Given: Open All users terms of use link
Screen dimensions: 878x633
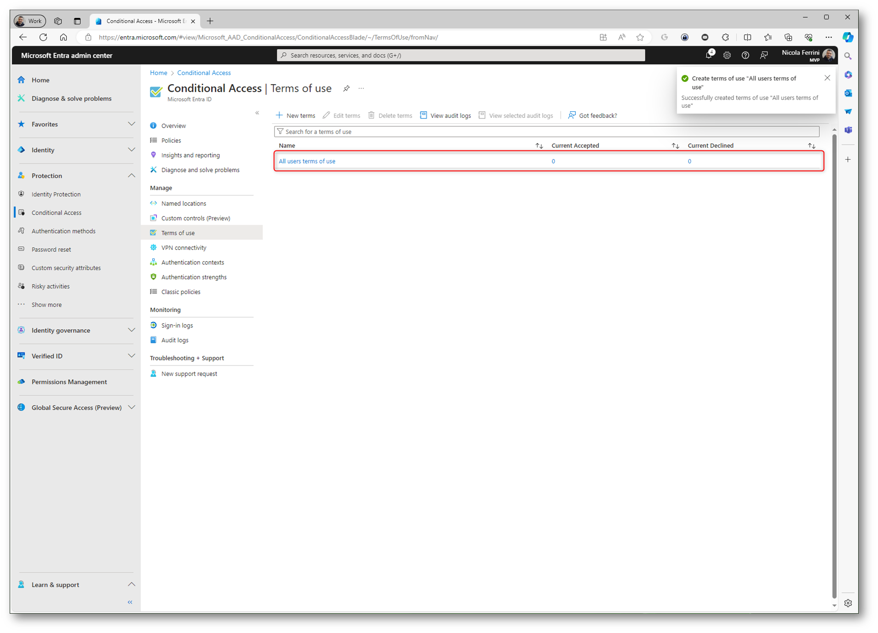Looking at the screenshot, I should (x=307, y=161).
